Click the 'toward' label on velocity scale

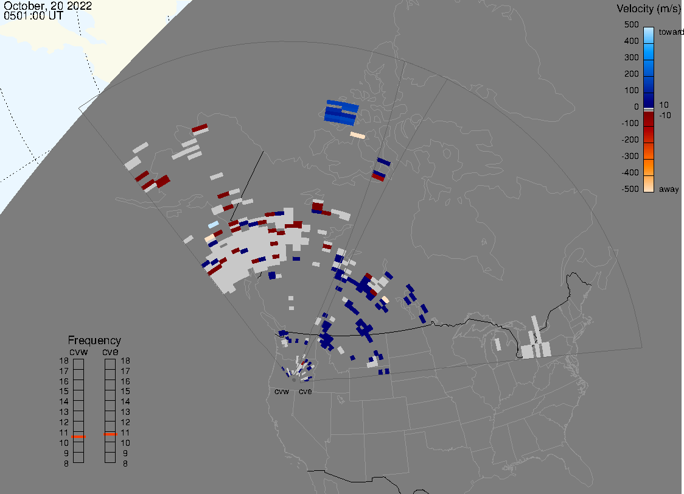point(671,32)
